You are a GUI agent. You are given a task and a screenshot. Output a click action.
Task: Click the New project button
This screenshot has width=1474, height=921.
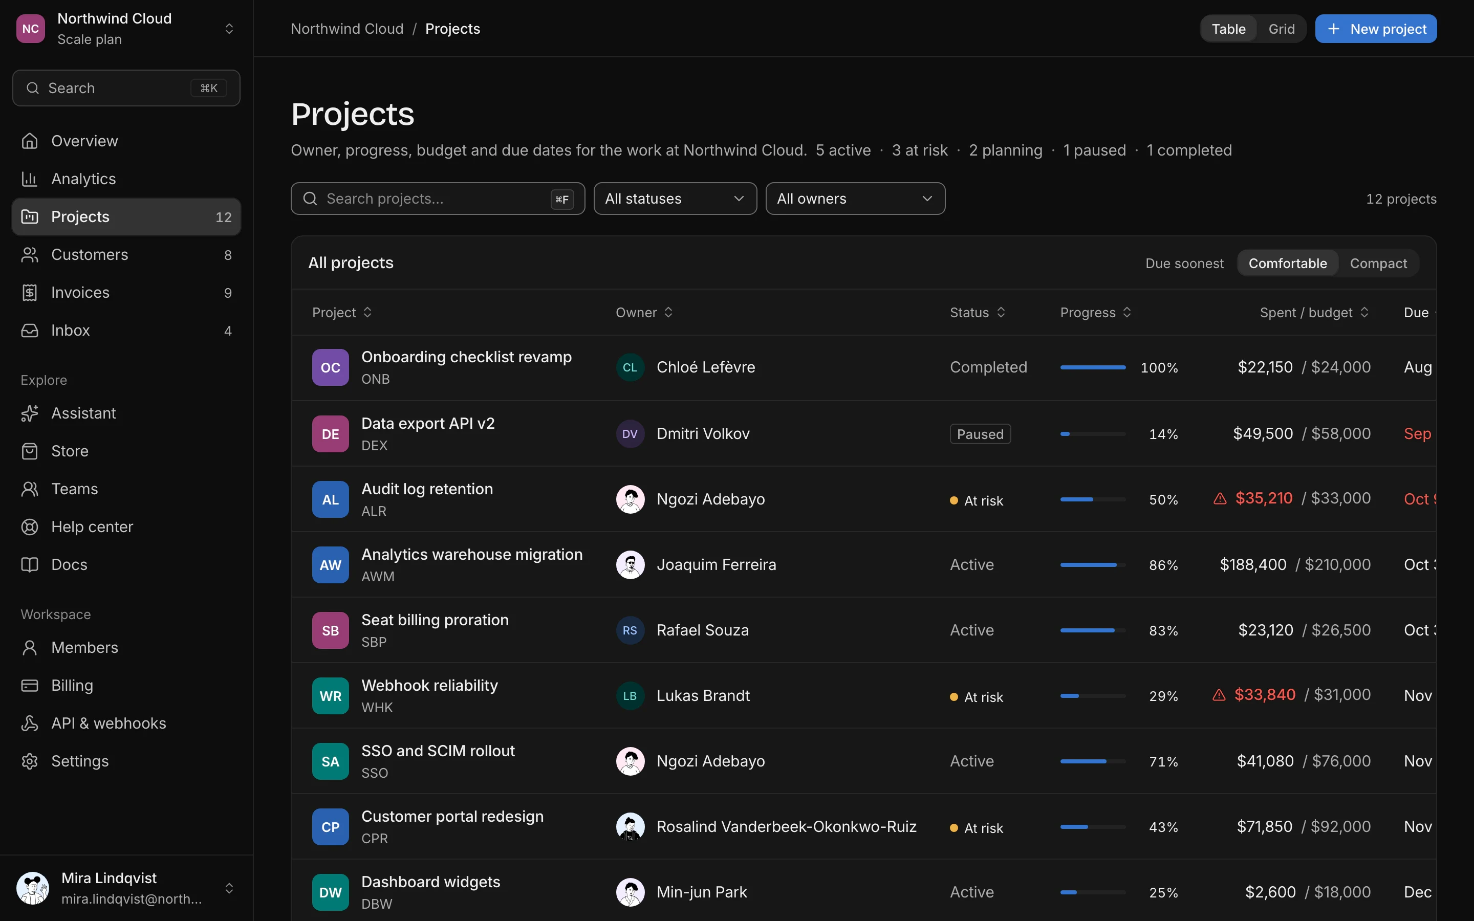1375,29
